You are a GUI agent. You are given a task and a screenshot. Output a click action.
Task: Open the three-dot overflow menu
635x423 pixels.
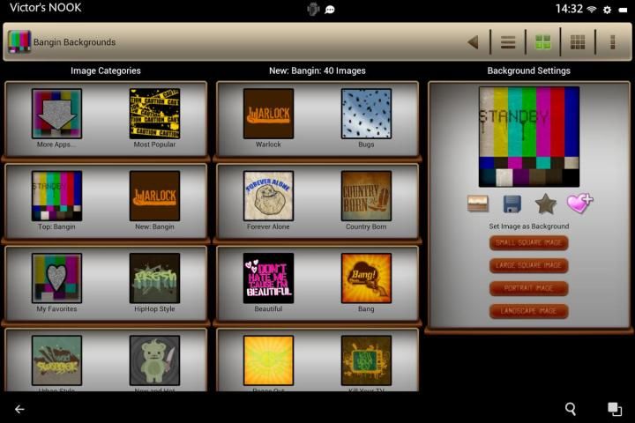pyautogui.click(x=612, y=41)
